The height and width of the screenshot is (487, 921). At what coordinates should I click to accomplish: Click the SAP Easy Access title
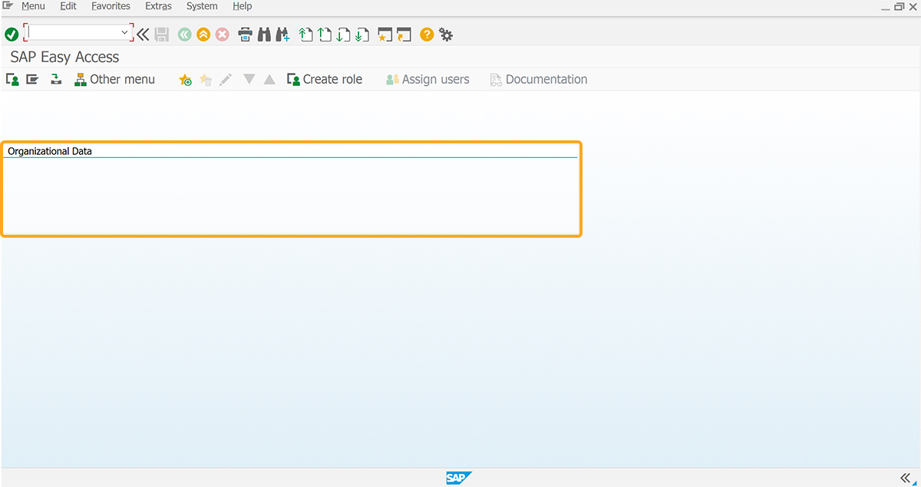(64, 57)
